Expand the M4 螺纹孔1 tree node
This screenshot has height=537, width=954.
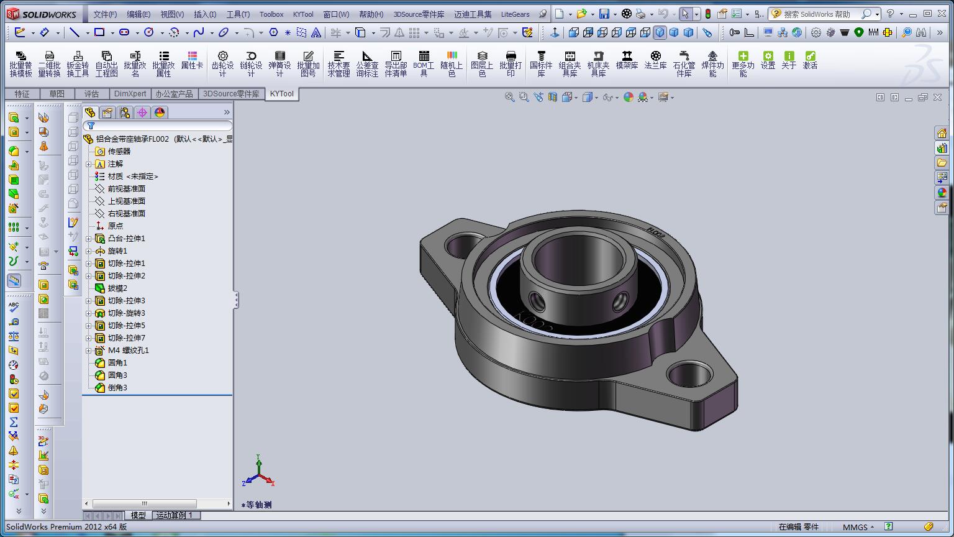point(88,351)
